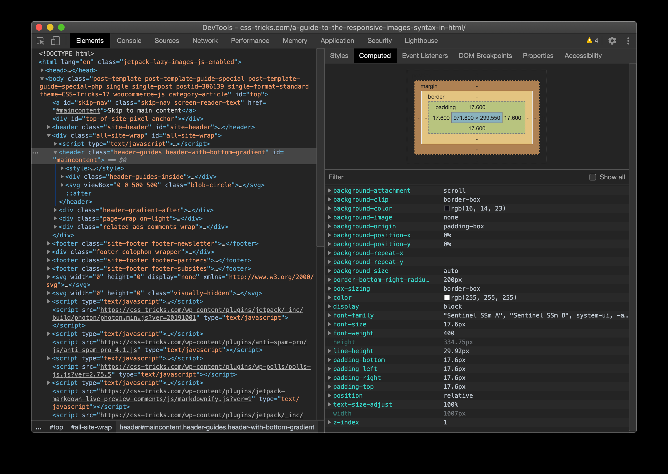Click the background-color dark swatch
668x474 pixels.
[447, 208]
